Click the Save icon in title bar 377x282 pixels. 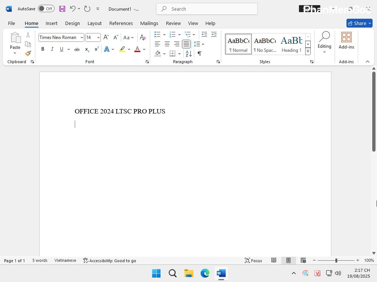click(x=62, y=9)
